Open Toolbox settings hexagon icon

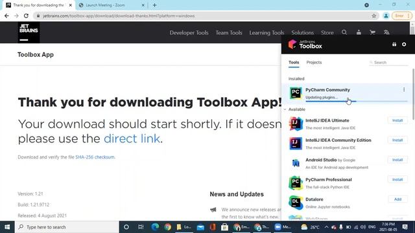[x=404, y=45]
